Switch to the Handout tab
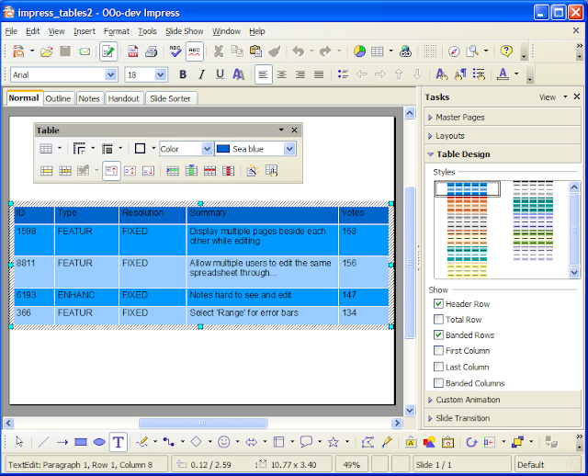Screen dimensions: 588x476 click(x=124, y=98)
